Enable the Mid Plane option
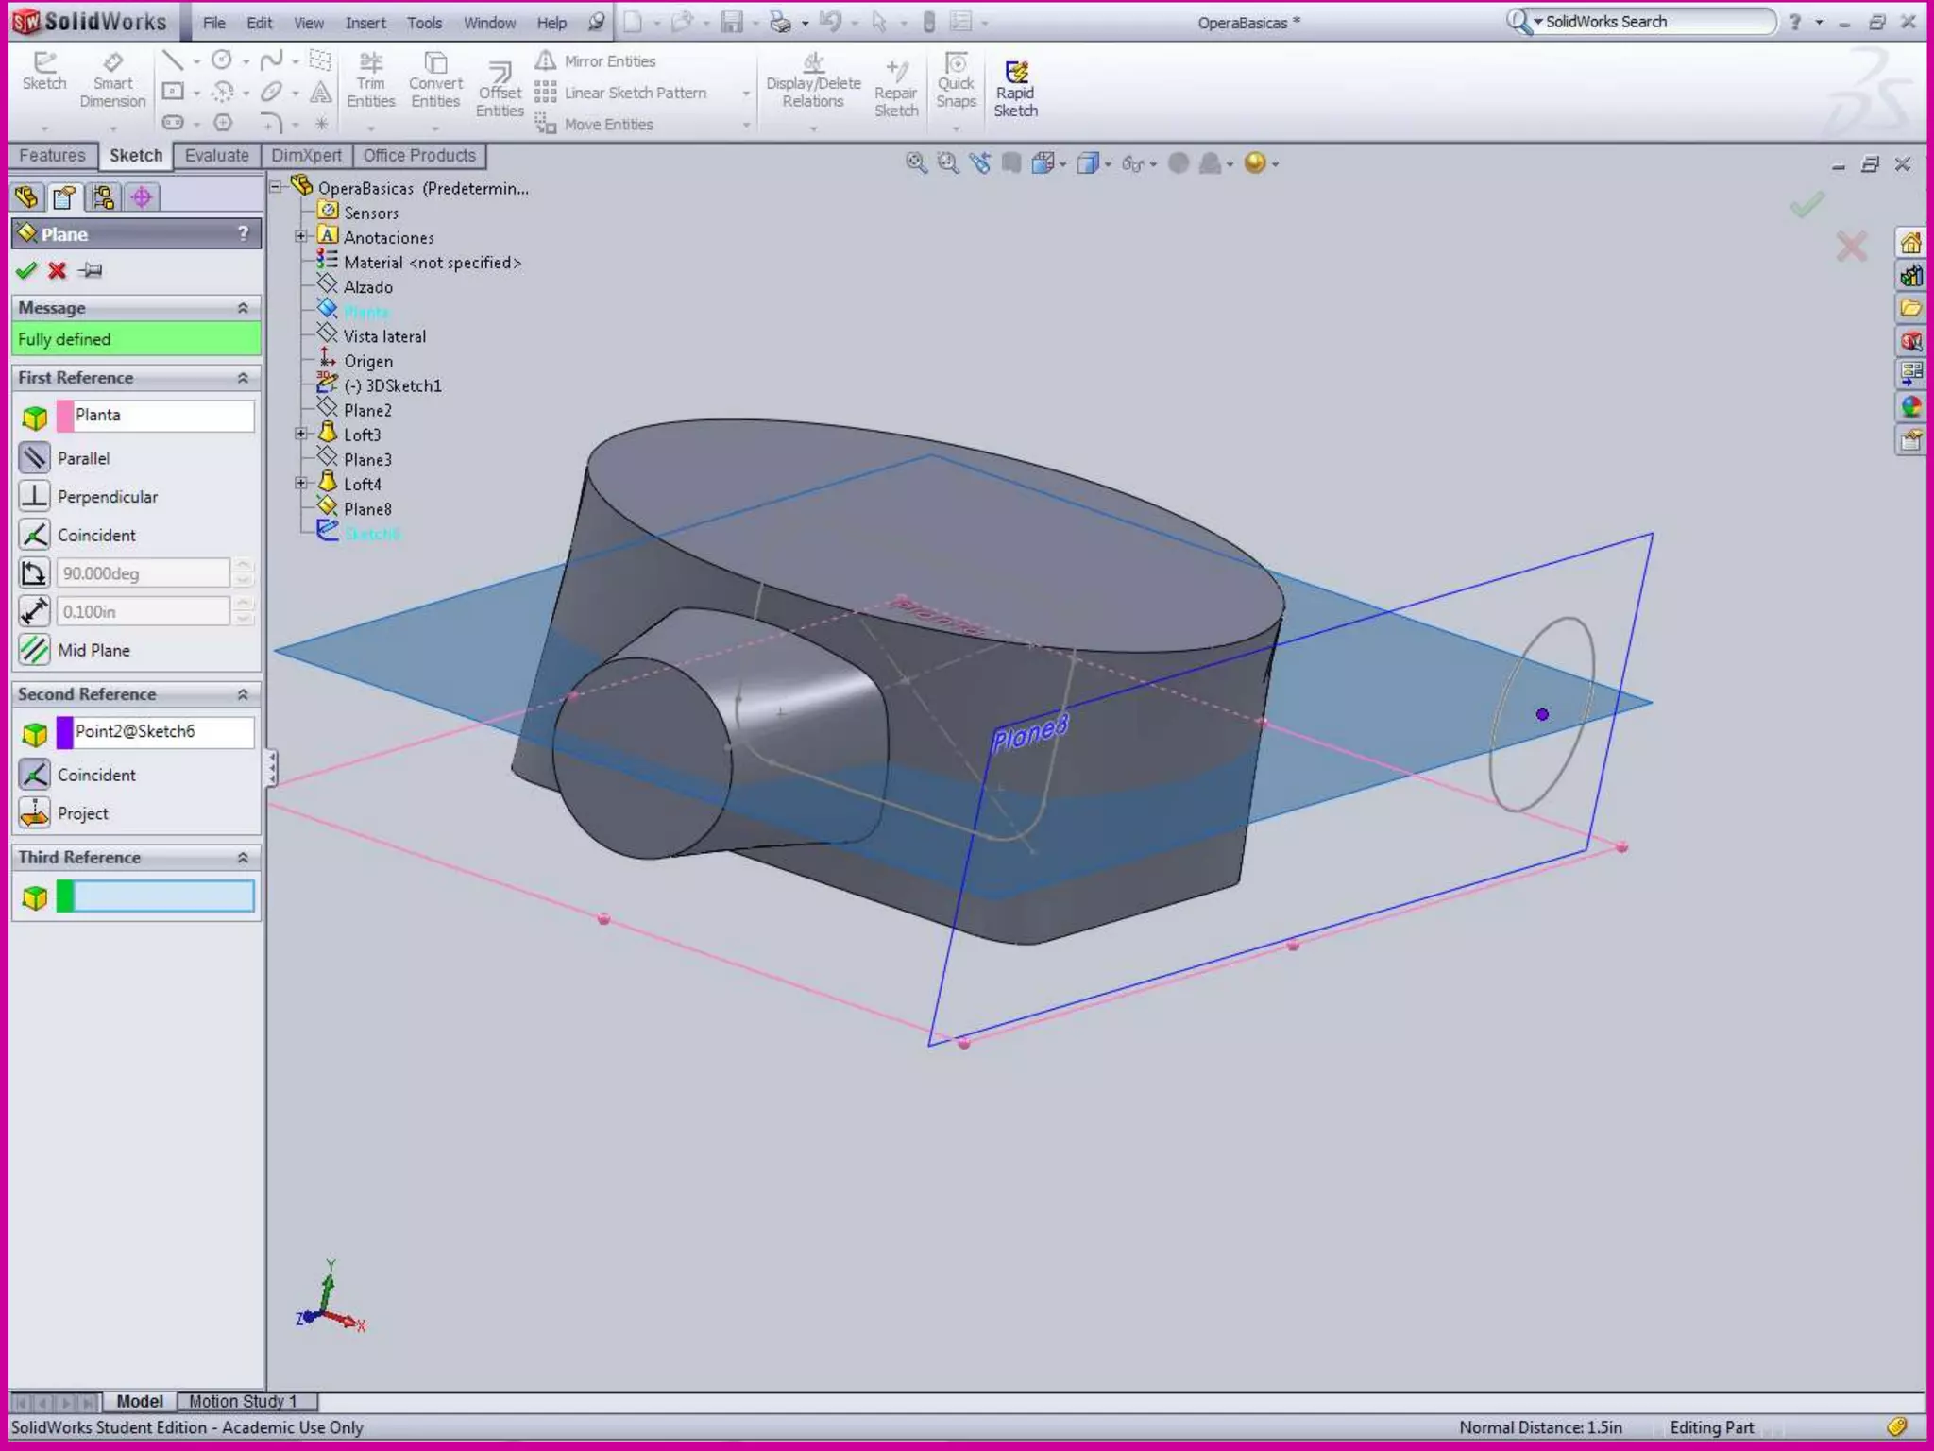The width and height of the screenshot is (1934, 1451). pos(35,650)
